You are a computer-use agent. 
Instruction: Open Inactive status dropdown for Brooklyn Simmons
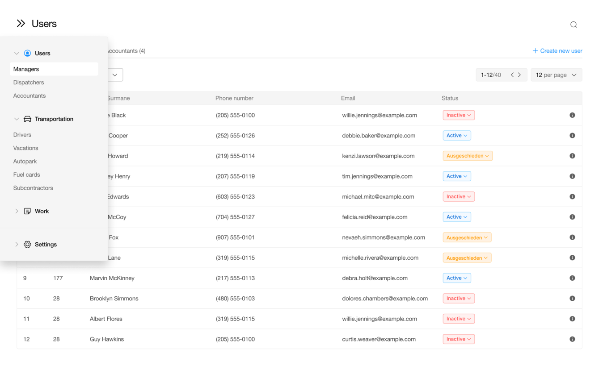(x=458, y=299)
